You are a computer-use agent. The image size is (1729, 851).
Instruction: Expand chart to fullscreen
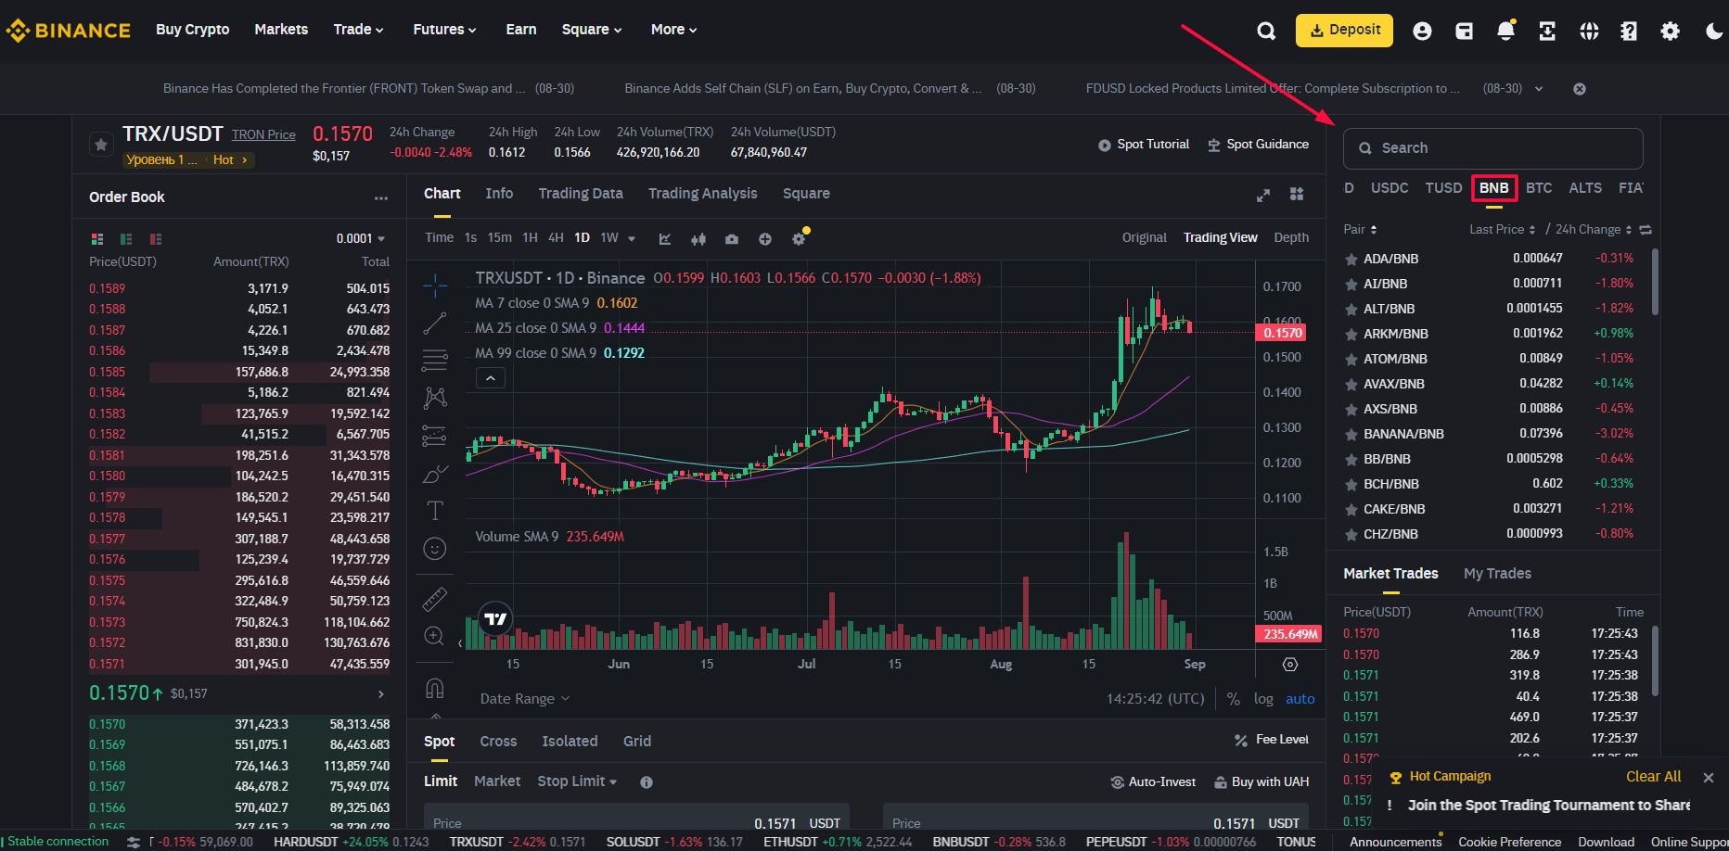coord(1262,195)
